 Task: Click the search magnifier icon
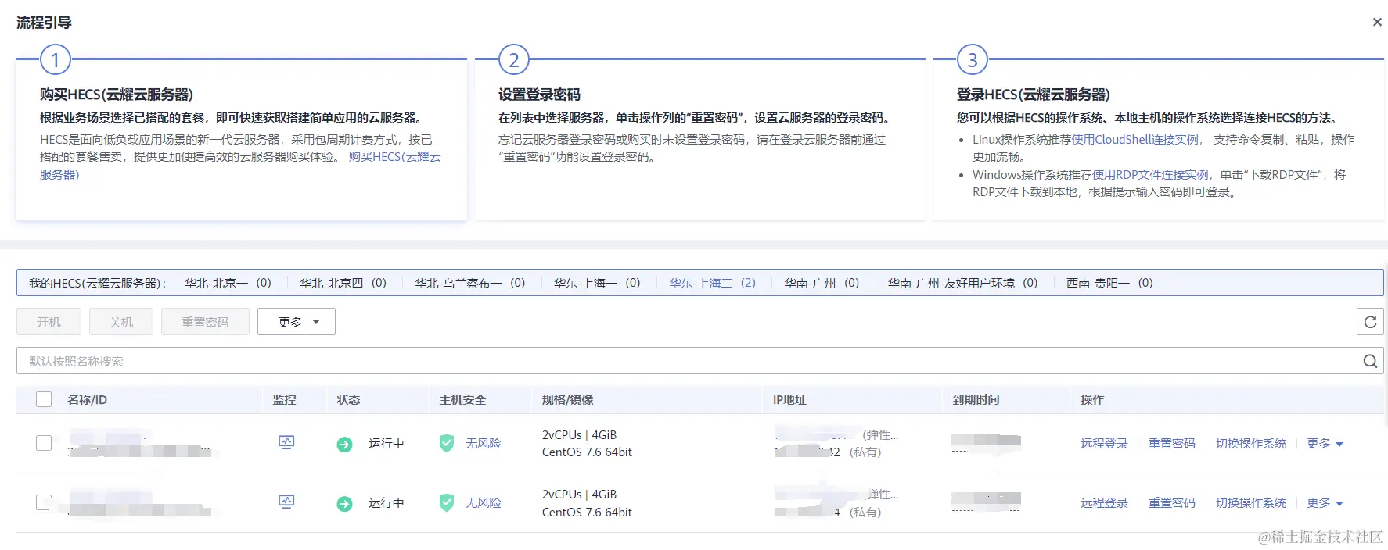[x=1370, y=361]
